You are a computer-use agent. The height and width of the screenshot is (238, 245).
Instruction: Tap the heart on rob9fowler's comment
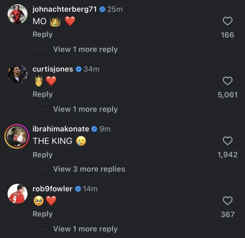point(227,201)
